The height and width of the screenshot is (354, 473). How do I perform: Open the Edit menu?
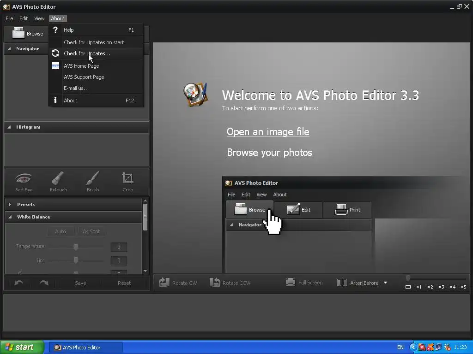pyautogui.click(x=24, y=18)
